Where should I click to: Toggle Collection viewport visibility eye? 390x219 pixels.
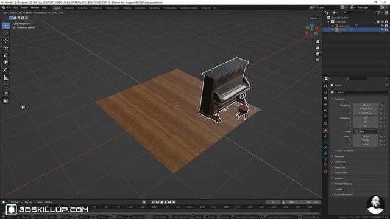(x=382, y=22)
